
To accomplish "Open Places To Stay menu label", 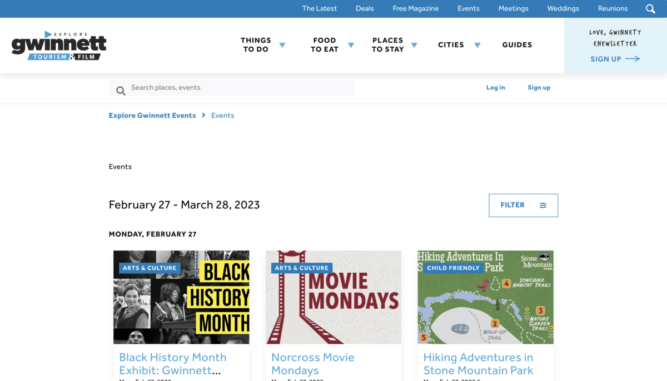I will (x=387, y=45).
